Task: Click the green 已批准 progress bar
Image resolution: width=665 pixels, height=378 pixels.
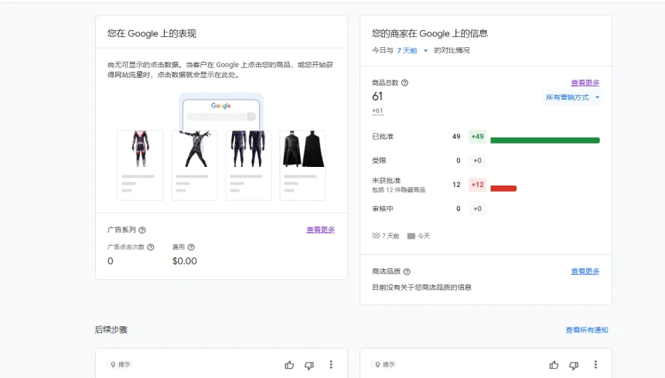Action: pos(544,140)
